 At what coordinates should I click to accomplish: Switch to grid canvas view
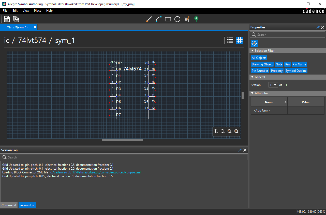(x=240, y=40)
